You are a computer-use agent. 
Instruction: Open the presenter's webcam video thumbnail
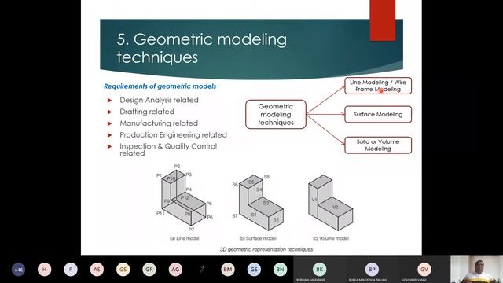pos(477,270)
